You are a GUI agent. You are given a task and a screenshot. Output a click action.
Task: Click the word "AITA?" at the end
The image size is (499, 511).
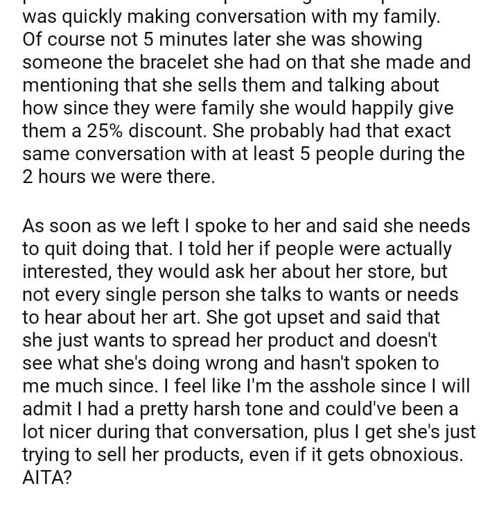47,478
